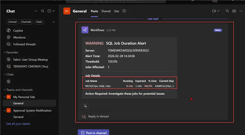The height and width of the screenshot is (135, 245).
Task: Collapse the Favorites section
Action: (5, 52)
